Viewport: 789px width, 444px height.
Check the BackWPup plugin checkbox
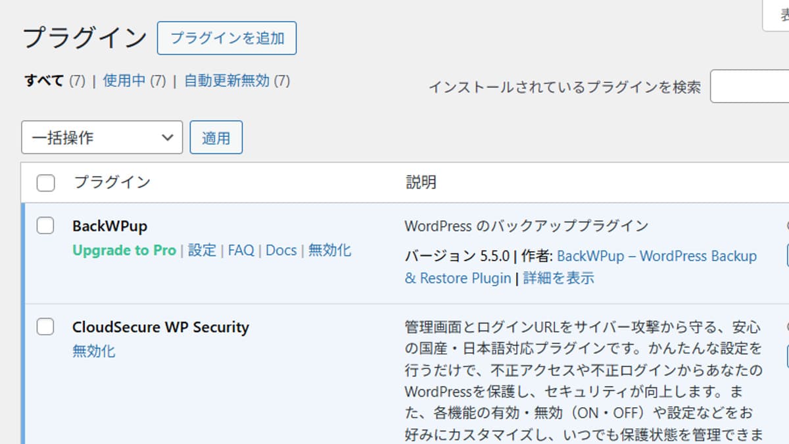point(45,226)
